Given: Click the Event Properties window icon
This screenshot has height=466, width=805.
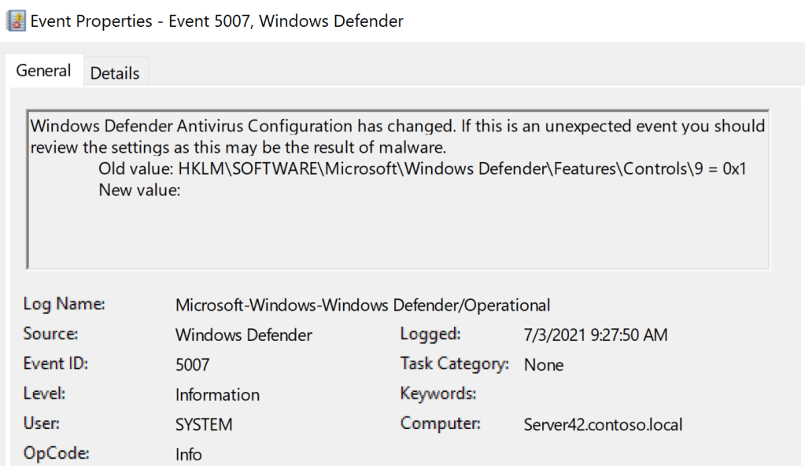Looking at the screenshot, I should [x=15, y=21].
